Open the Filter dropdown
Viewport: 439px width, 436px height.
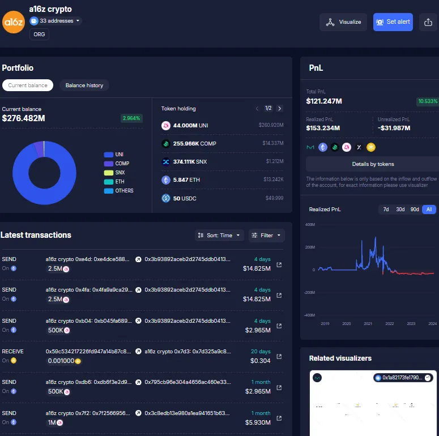click(266, 235)
